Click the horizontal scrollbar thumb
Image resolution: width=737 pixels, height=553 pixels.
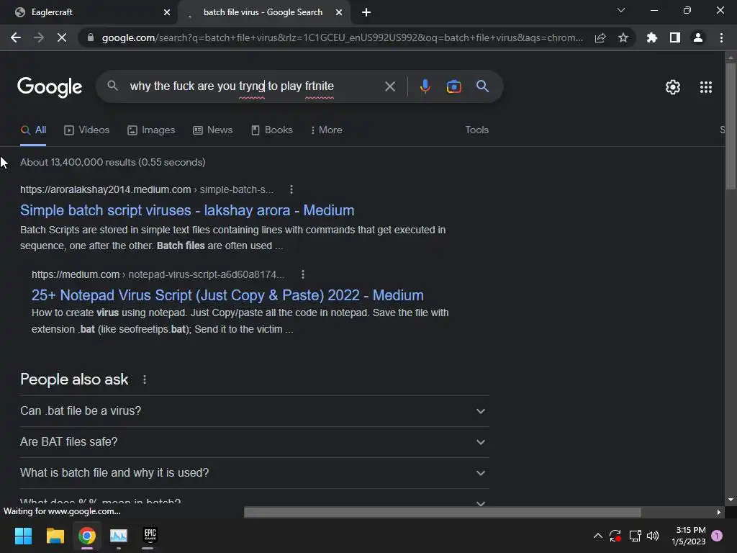click(443, 512)
